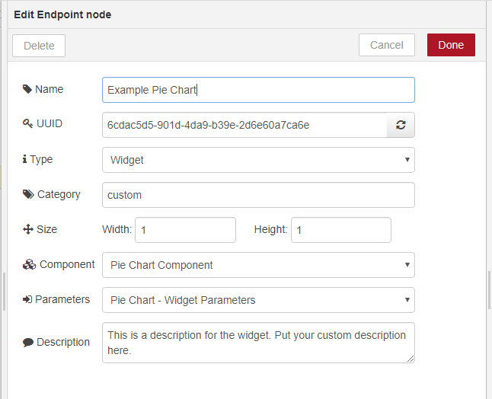The width and height of the screenshot is (492, 399).
Task: Regenerate the UUID with the refresh icon
Action: [401, 125]
